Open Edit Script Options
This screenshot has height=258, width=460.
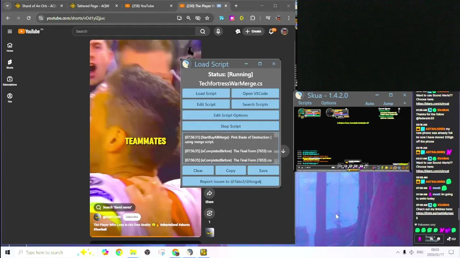pos(231,115)
